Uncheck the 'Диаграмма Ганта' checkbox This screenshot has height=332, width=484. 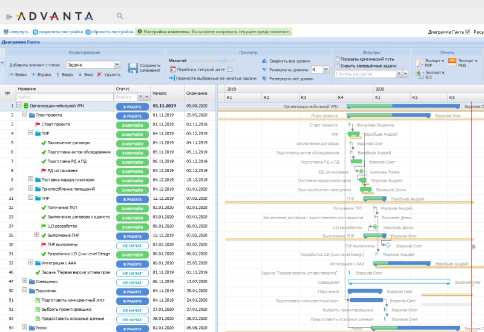[468, 32]
